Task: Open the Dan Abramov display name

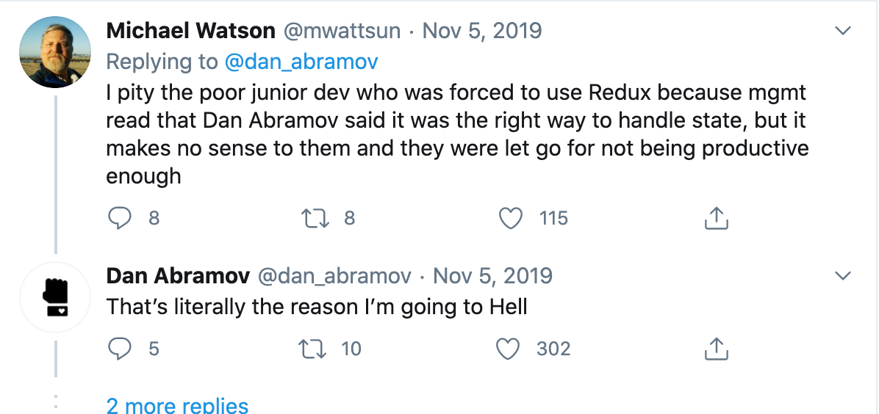Action: click(x=177, y=276)
